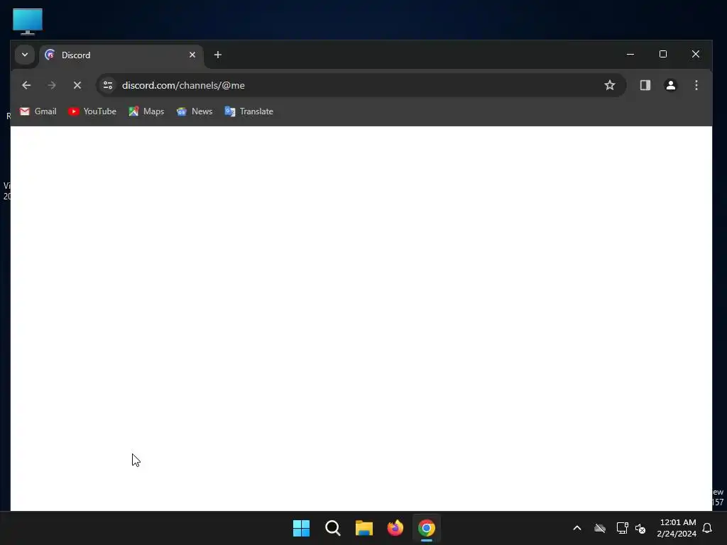727x545 pixels.
Task: Maximize the Chrome window
Action: coord(663,54)
